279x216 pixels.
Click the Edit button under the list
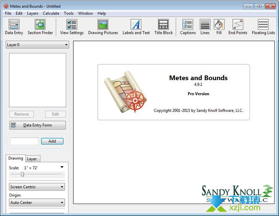[55, 114]
